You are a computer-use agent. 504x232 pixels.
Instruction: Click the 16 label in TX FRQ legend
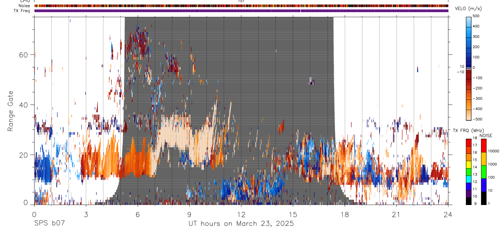pyautogui.click(x=475, y=153)
